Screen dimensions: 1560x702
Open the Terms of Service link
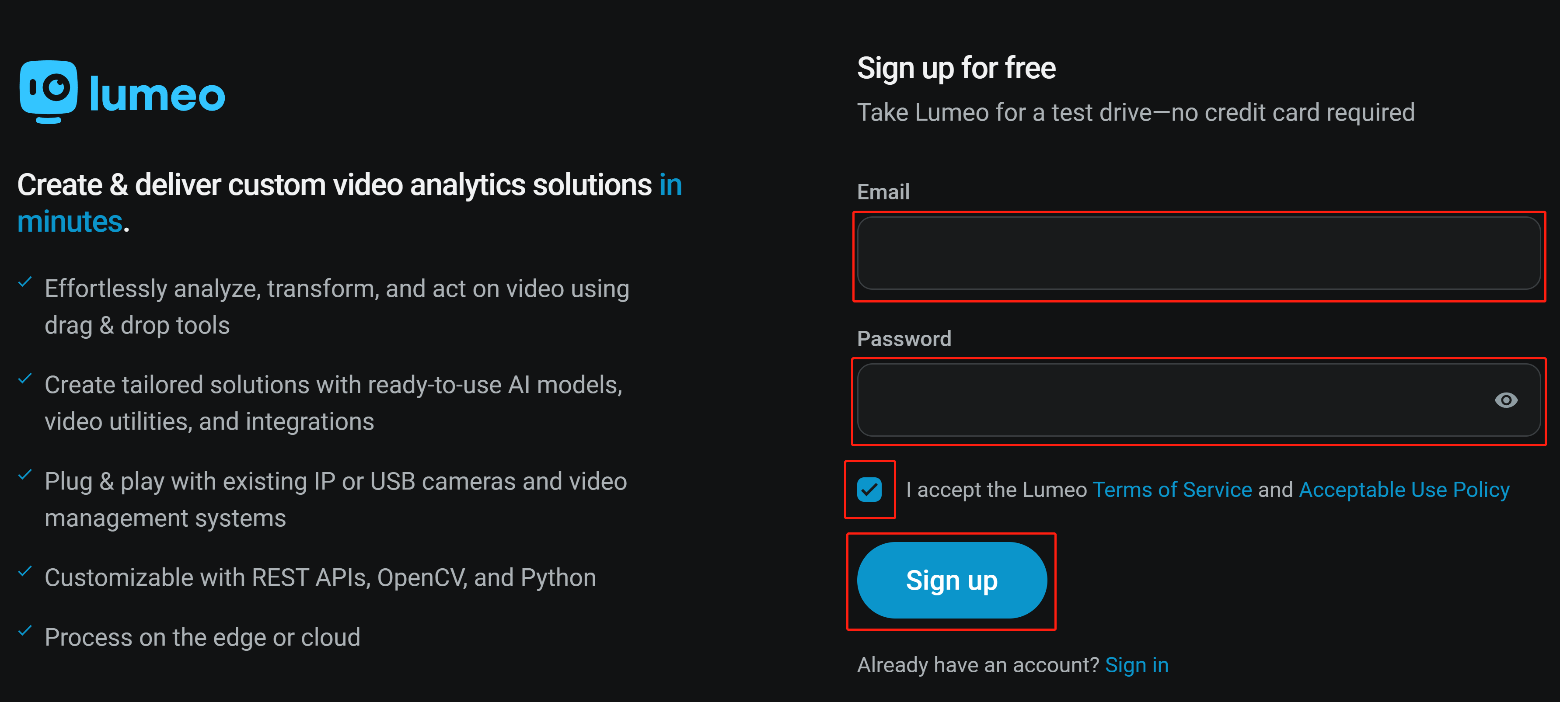(x=1172, y=489)
